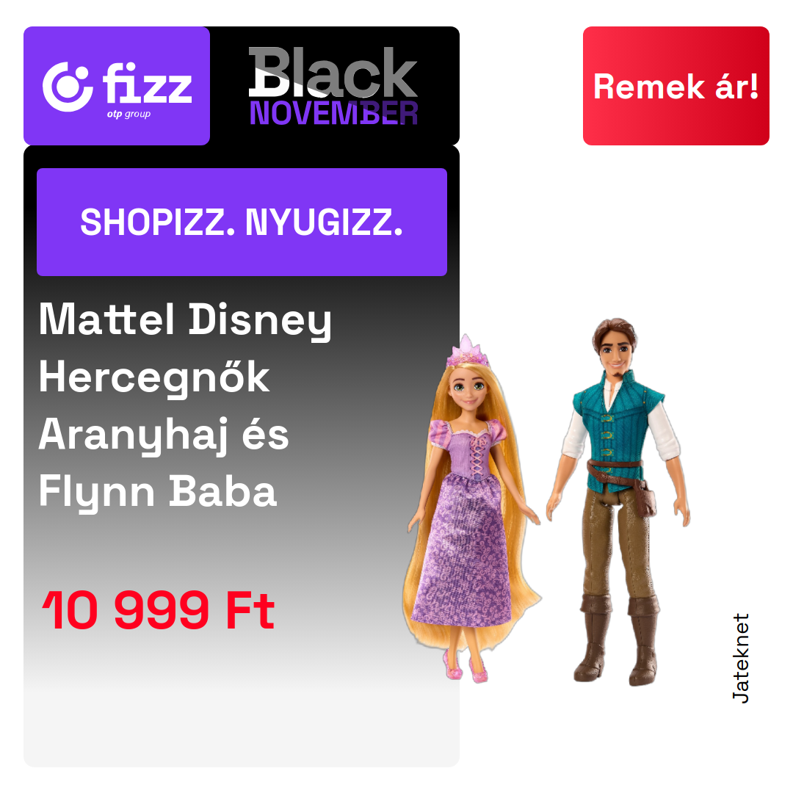Screen dimensions: 793x793
Task: Click the word Black in banner
Action: pyautogui.click(x=333, y=72)
